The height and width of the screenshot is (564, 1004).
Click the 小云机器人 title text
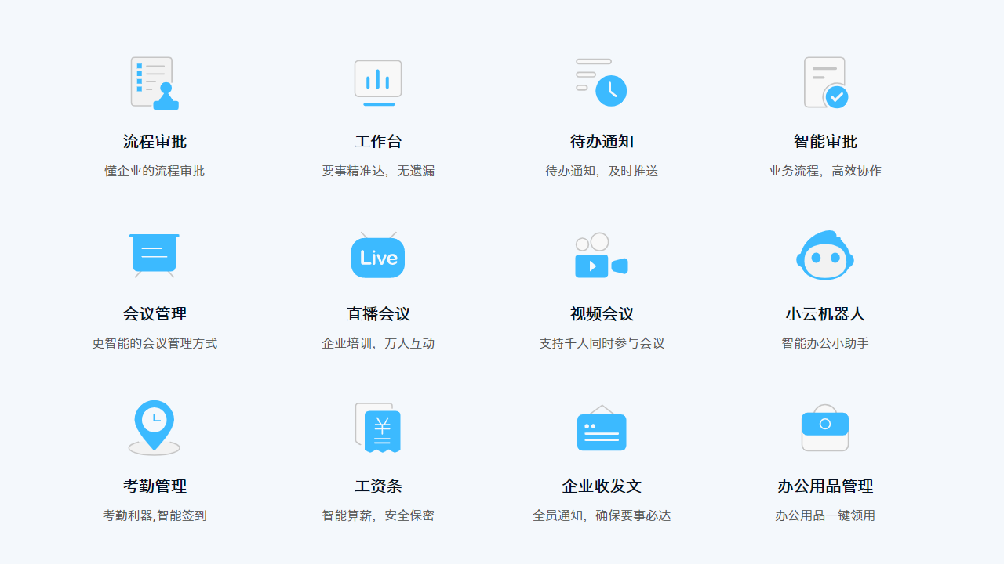[x=825, y=314]
